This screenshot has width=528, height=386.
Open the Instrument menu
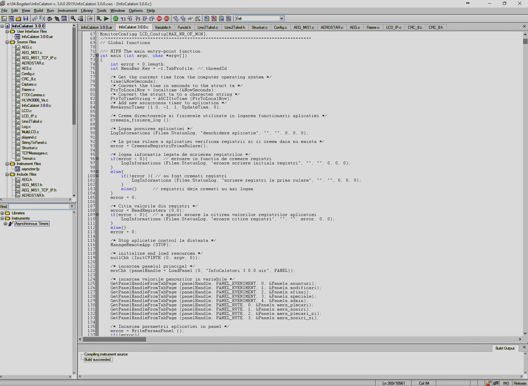point(67,11)
